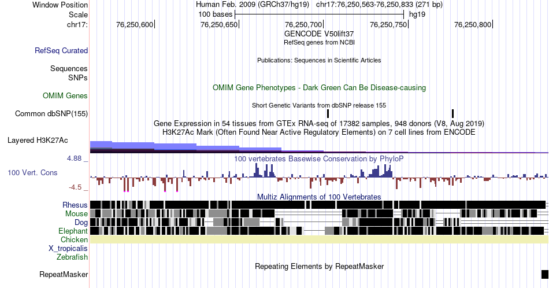Open the Layered H3K27Ac track label
This screenshot has width=549, height=288.
click(x=38, y=140)
